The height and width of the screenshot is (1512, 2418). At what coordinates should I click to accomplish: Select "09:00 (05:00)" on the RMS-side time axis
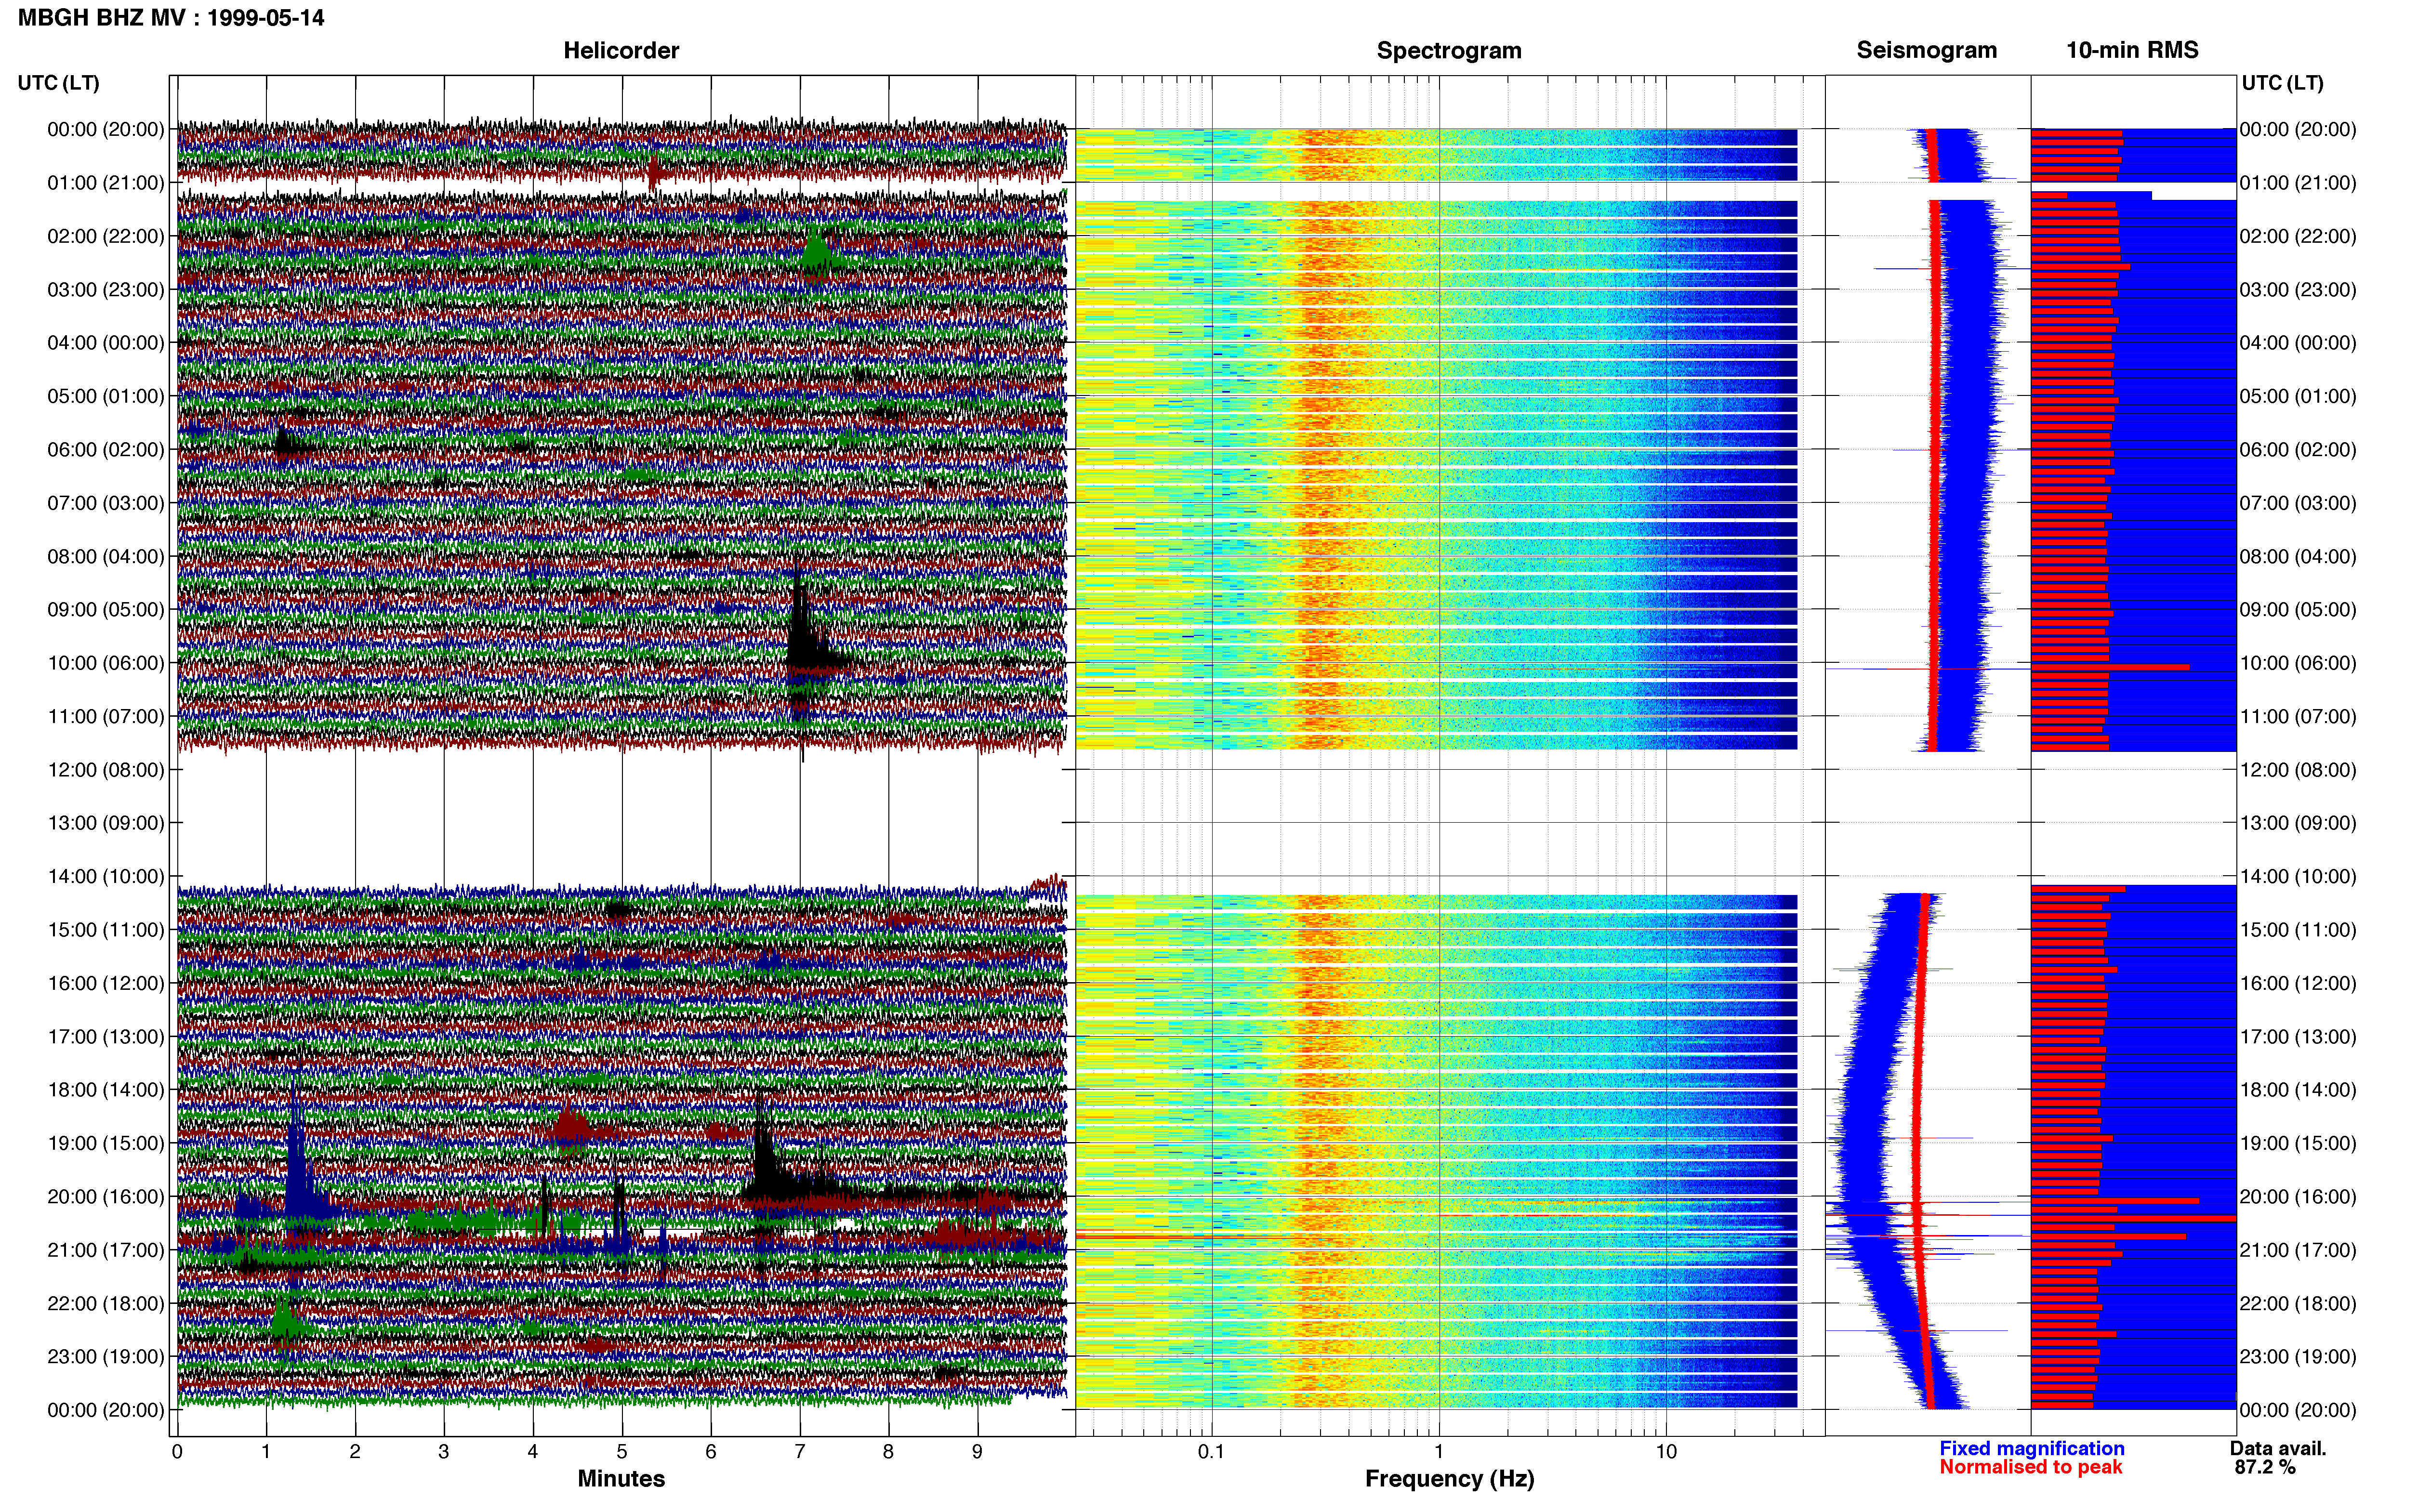pos(2298,610)
